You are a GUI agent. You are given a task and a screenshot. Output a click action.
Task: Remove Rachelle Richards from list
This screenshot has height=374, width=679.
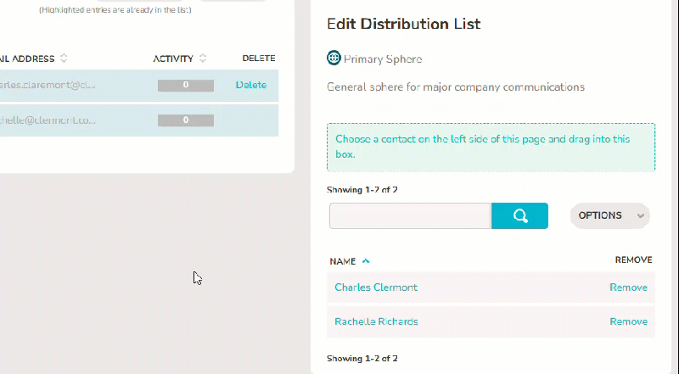pos(628,321)
